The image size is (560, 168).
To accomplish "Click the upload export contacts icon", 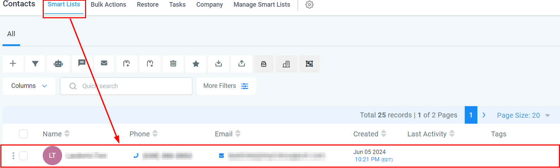I will [x=242, y=64].
